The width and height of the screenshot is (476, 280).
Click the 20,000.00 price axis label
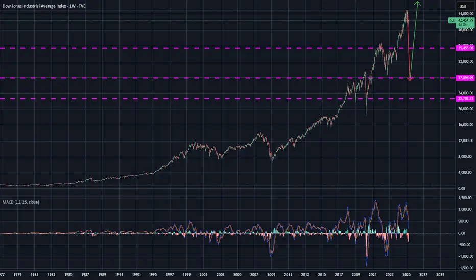coord(466,109)
